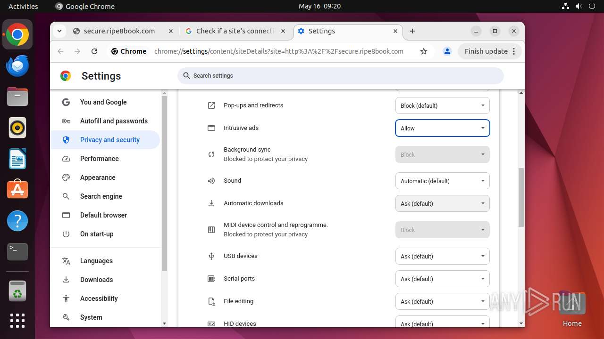Open the May 16 09:20 clock menu
The height and width of the screenshot is (339, 604).
[x=319, y=6]
